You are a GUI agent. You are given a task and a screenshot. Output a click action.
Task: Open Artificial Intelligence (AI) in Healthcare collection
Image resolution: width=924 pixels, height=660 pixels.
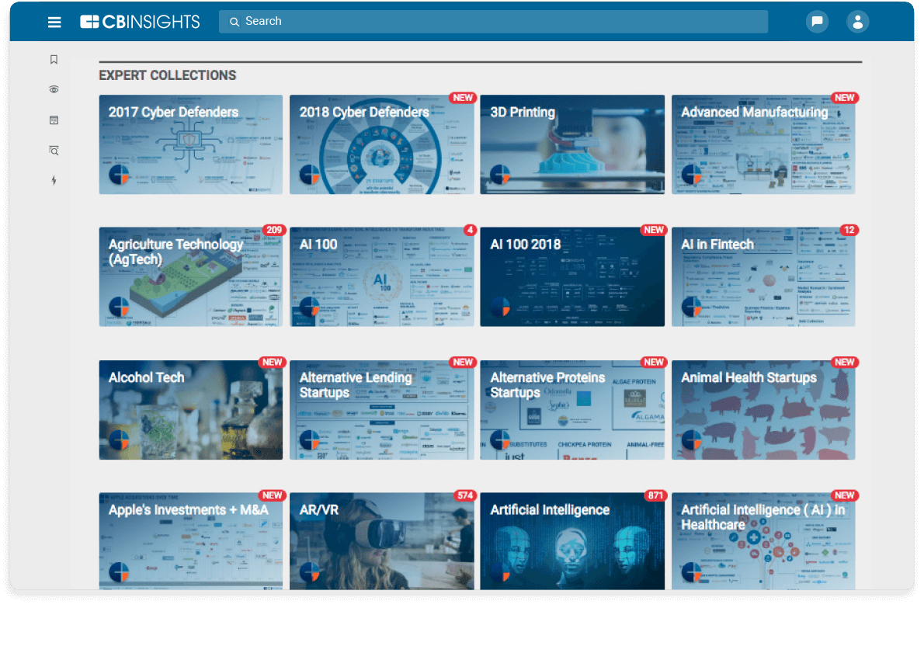click(x=763, y=541)
